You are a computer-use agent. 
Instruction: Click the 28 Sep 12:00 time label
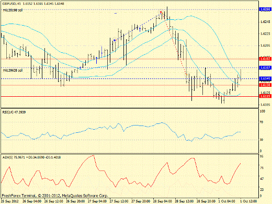pos(185,201)
